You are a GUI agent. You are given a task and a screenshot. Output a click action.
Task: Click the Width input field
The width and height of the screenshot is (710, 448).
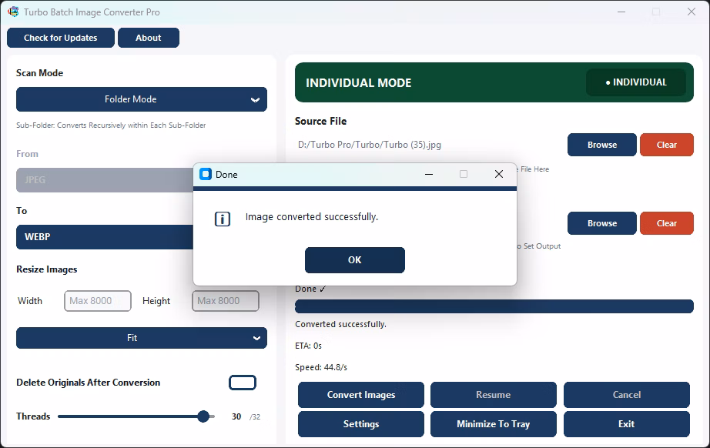click(98, 301)
